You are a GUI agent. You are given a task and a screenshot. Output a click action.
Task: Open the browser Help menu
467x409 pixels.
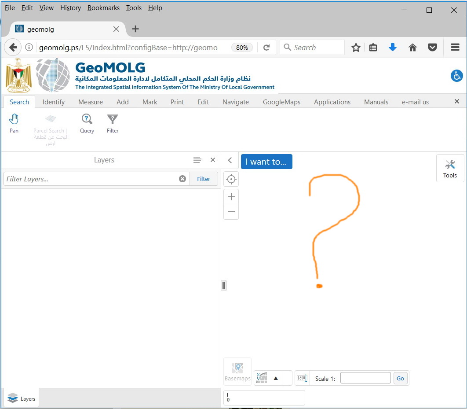pyautogui.click(x=155, y=8)
